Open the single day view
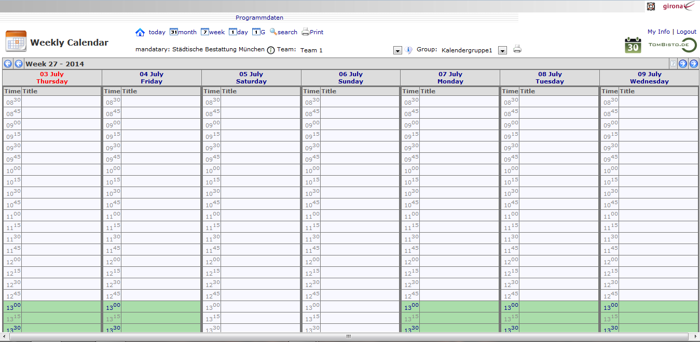Image resolution: width=700 pixels, height=342 pixels. point(238,32)
